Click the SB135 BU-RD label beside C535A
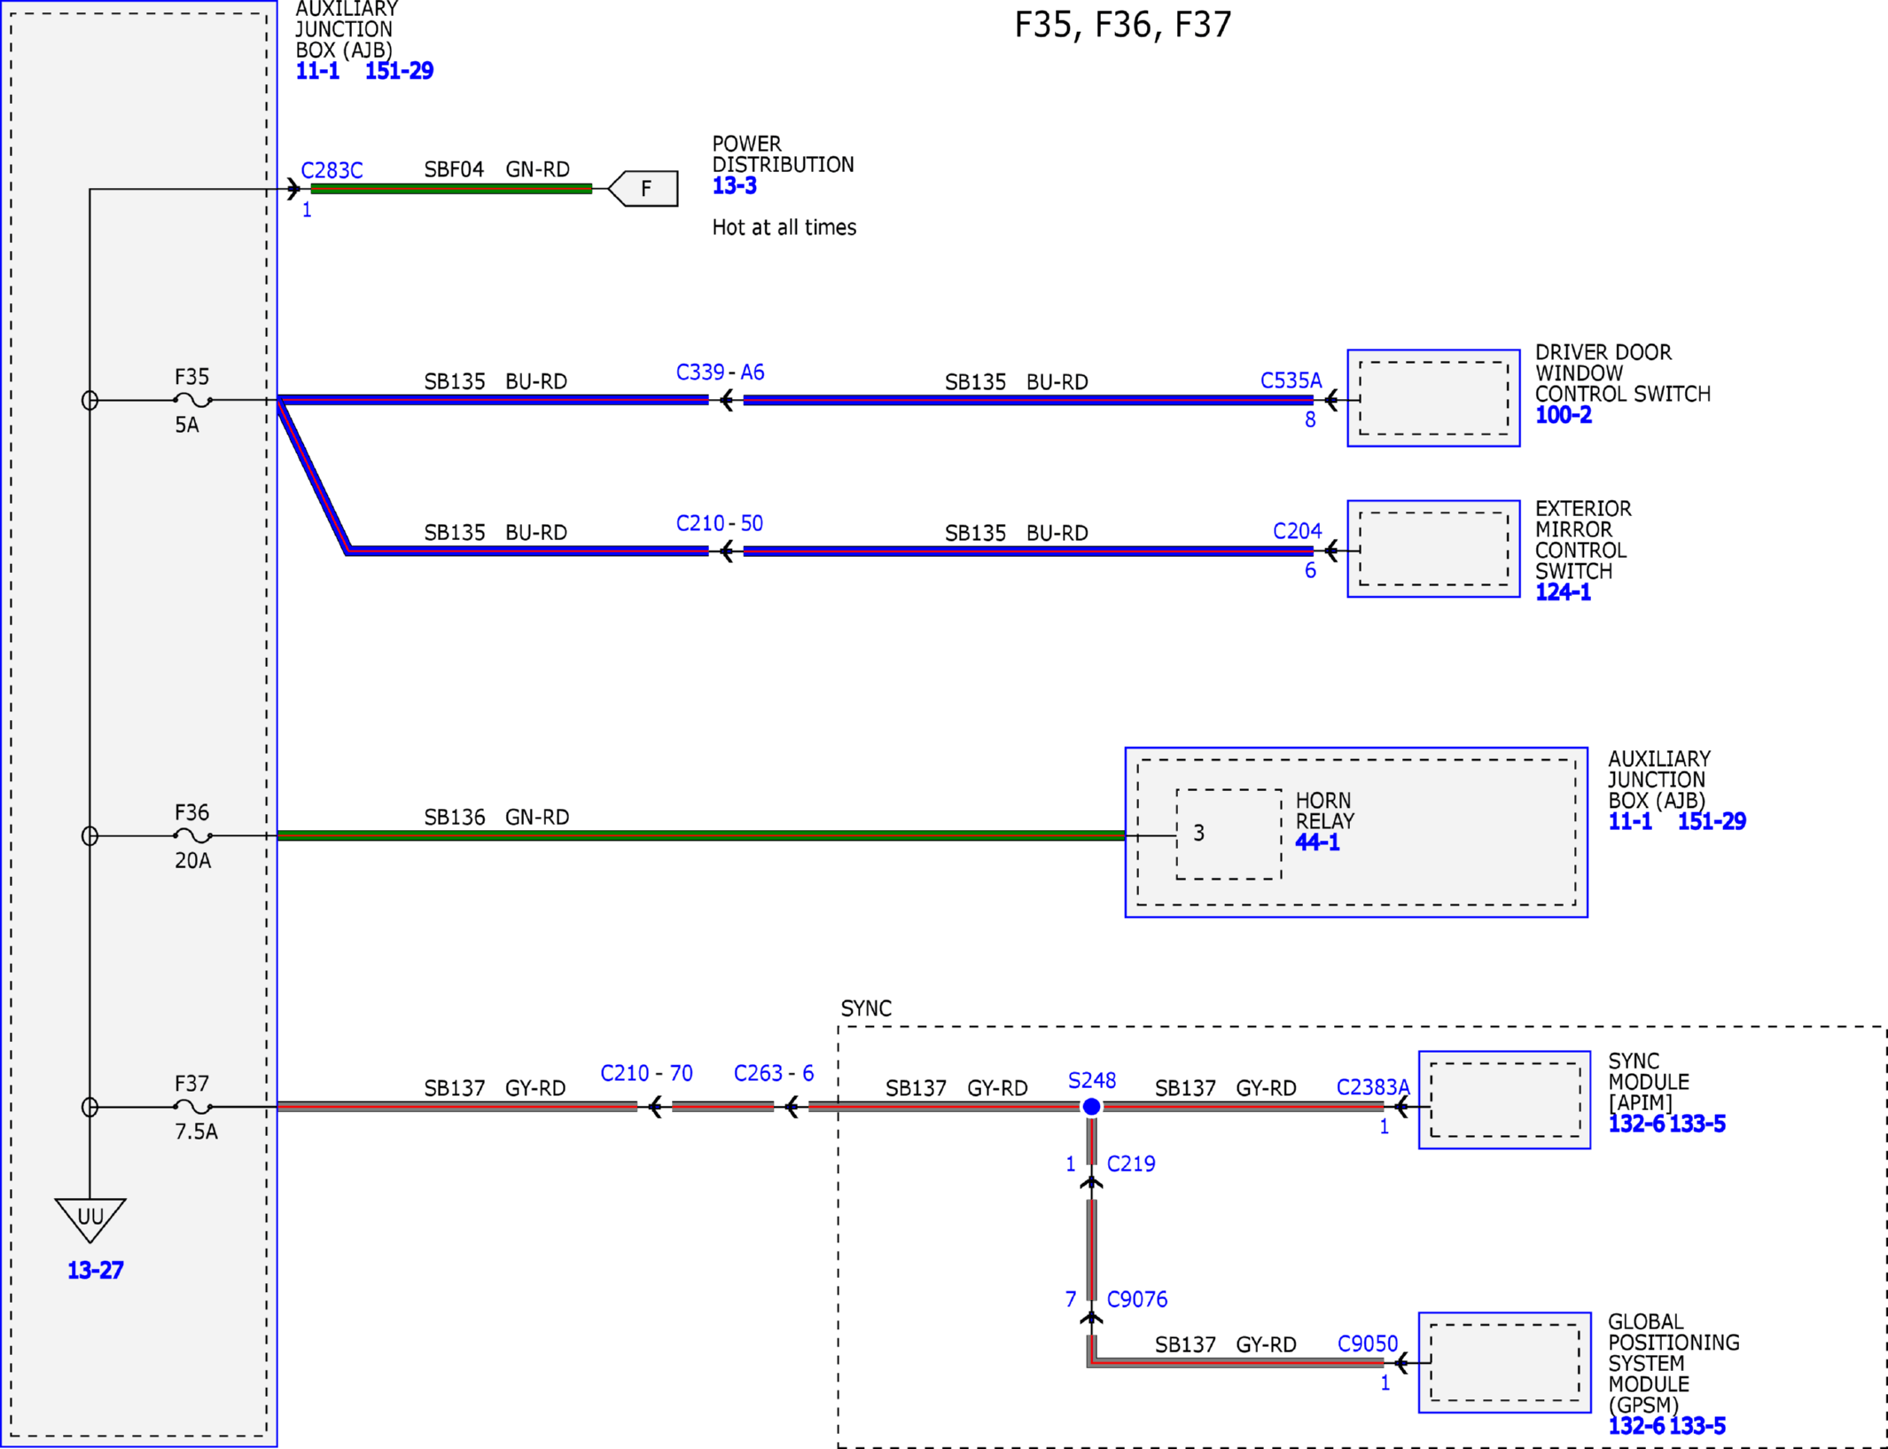 point(1016,382)
